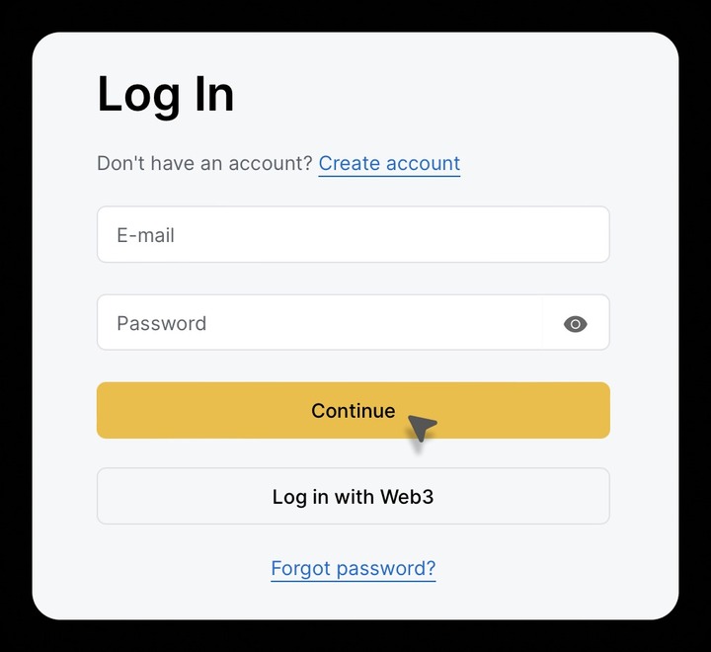711x652 pixels.
Task: Go to sign-up via Create account
Action: click(389, 163)
